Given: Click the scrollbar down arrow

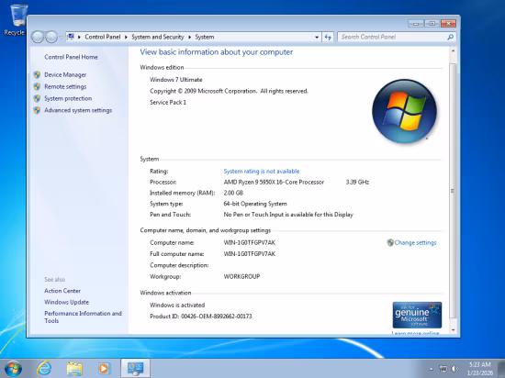Looking at the screenshot, I should click(453, 330).
